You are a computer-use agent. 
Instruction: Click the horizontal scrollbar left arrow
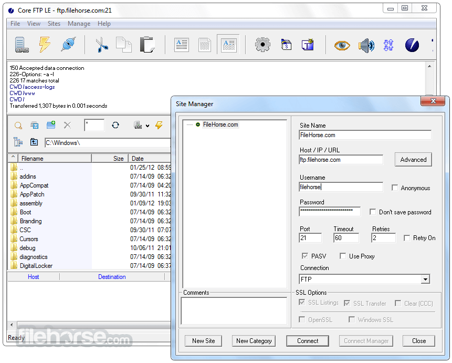(x=12, y=325)
